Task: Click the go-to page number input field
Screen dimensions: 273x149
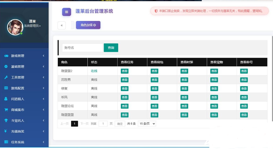Action: pos(103,124)
